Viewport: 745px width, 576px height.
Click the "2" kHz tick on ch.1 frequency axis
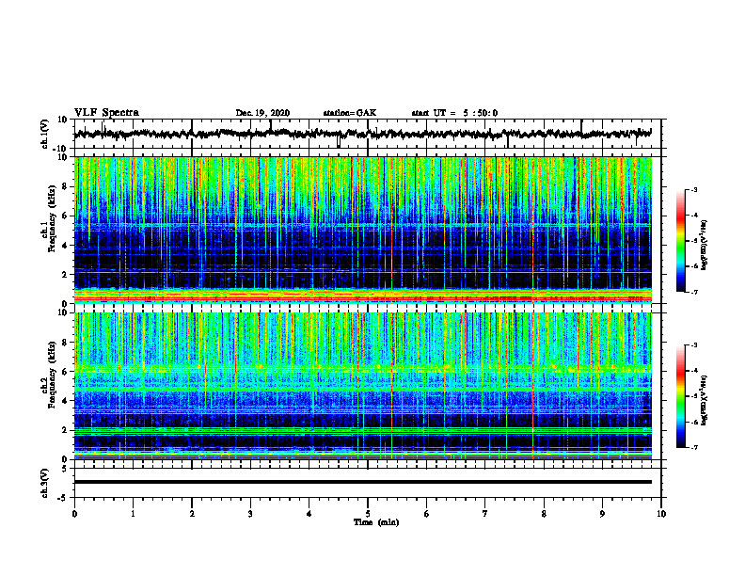(65, 274)
